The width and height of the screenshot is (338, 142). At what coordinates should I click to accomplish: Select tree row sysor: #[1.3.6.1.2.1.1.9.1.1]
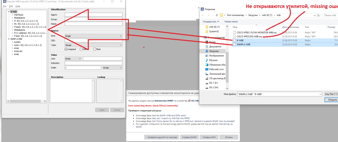(x=28, y=45)
